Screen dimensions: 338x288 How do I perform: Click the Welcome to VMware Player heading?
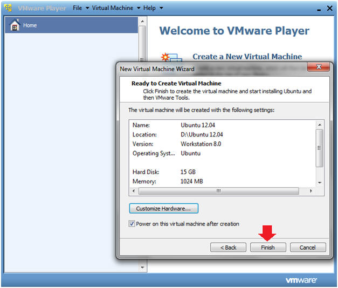[234, 31]
